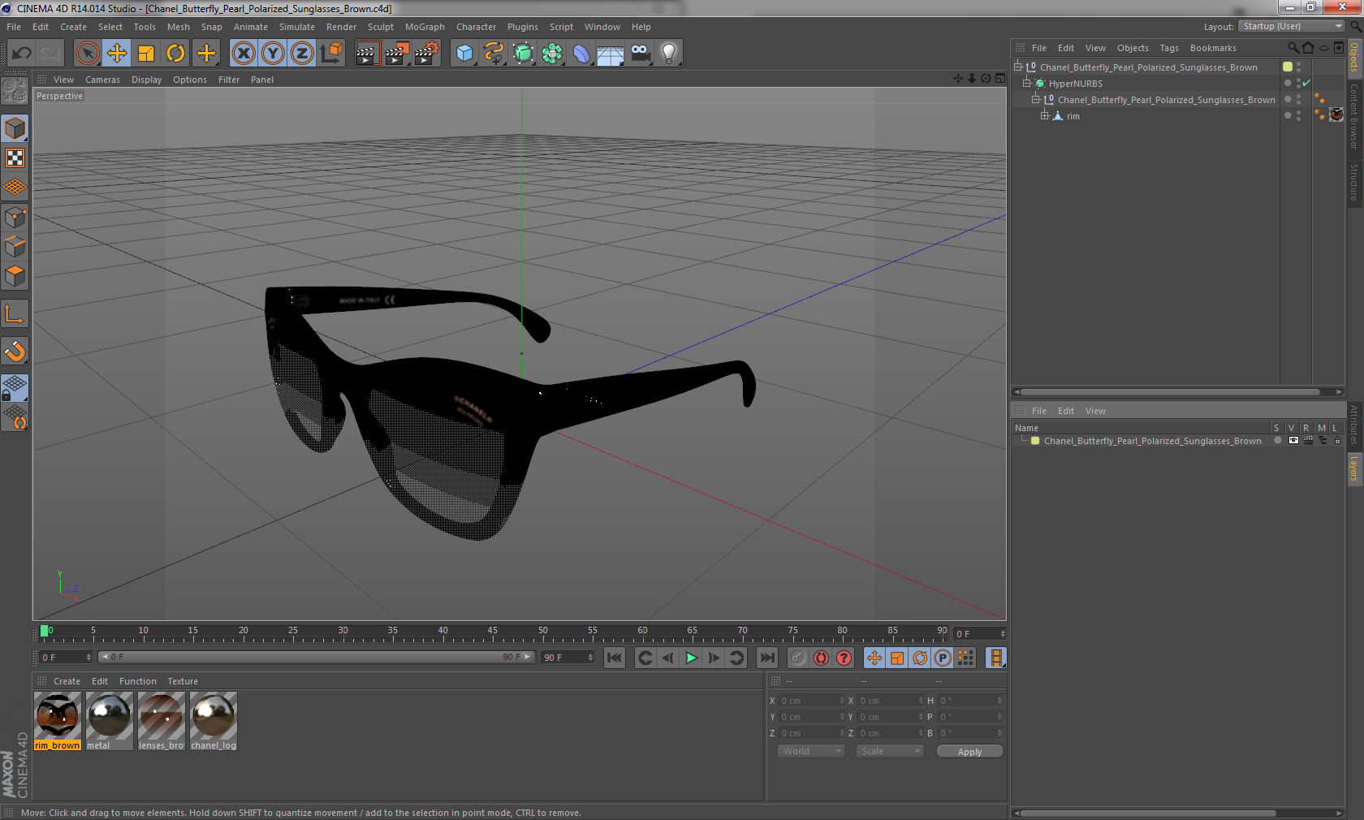Image resolution: width=1364 pixels, height=820 pixels.
Task: Open the Layout dropdown Startup (User)
Action: [1293, 26]
